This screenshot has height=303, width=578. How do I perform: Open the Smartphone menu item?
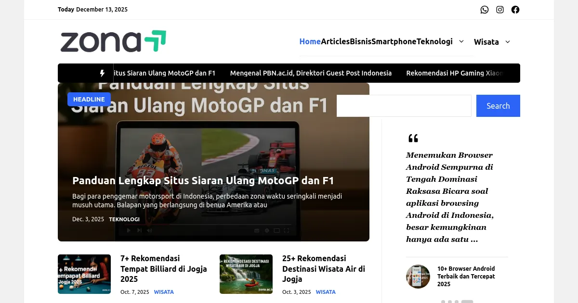pos(394,41)
